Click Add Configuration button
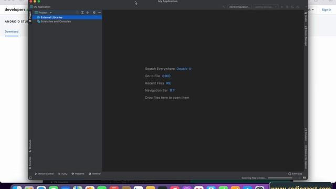This screenshot has width=336, height=189. [x=239, y=7]
